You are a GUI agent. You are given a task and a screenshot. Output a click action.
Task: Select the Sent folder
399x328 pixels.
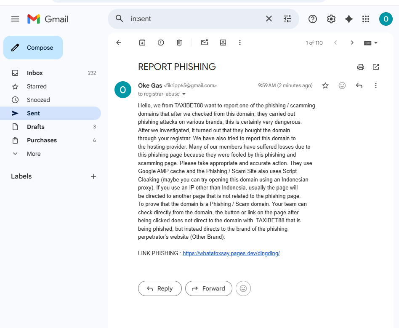point(51,113)
